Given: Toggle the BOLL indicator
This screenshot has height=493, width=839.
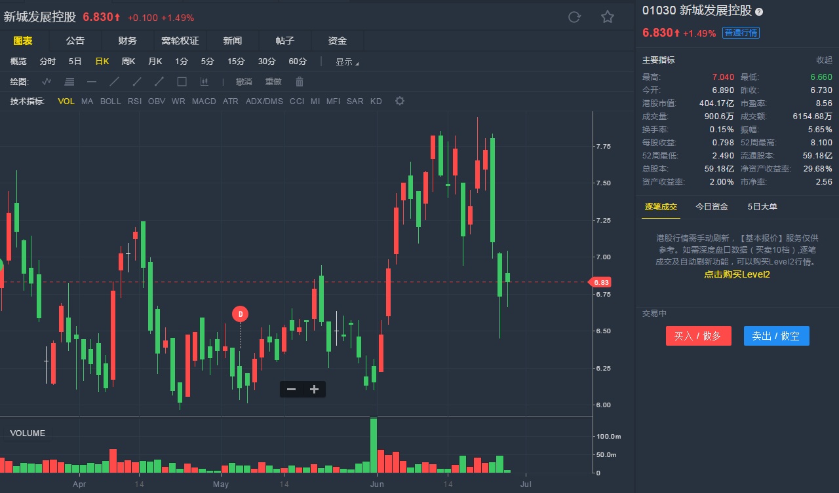Looking at the screenshot, I should 111,101.
